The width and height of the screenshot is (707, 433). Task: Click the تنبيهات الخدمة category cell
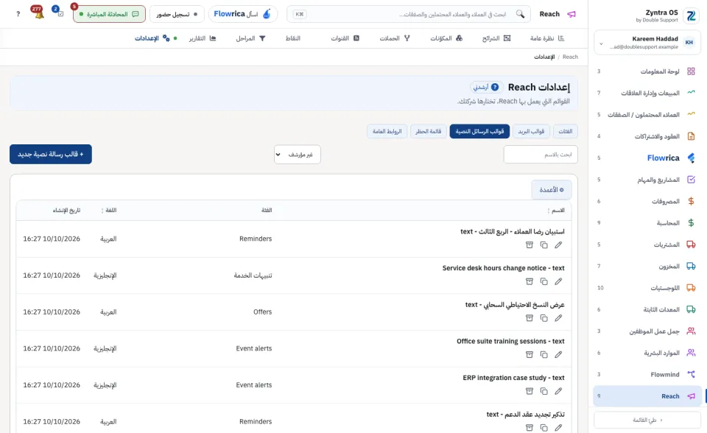[x=253, y=275]
